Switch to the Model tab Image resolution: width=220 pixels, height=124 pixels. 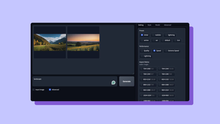tap(157, 25)
